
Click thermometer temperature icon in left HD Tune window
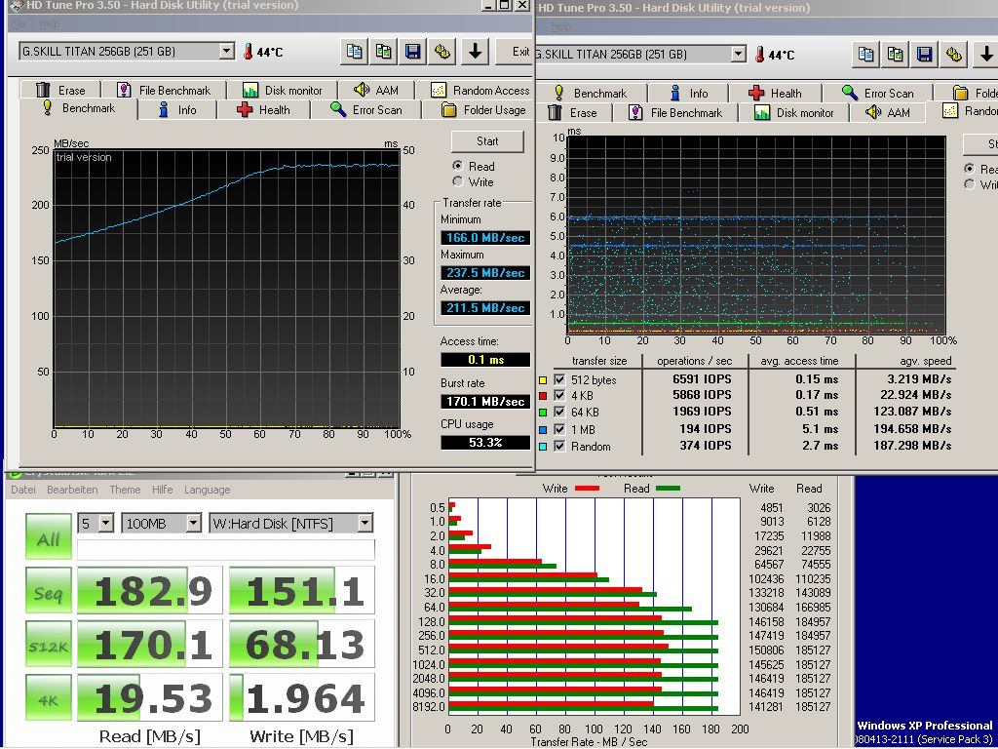[248, 52]
